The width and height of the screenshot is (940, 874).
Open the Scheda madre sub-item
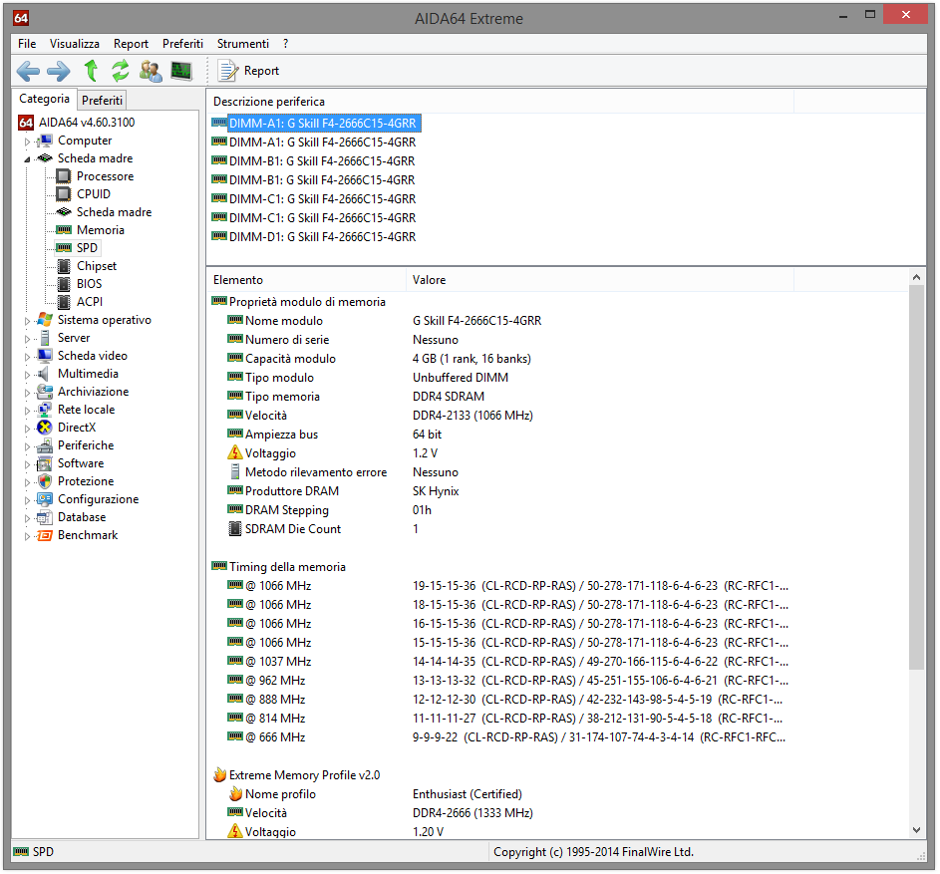(114, 212)
